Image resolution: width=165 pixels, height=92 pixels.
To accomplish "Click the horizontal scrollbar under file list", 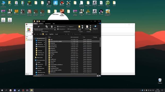I will coord(72,74).
